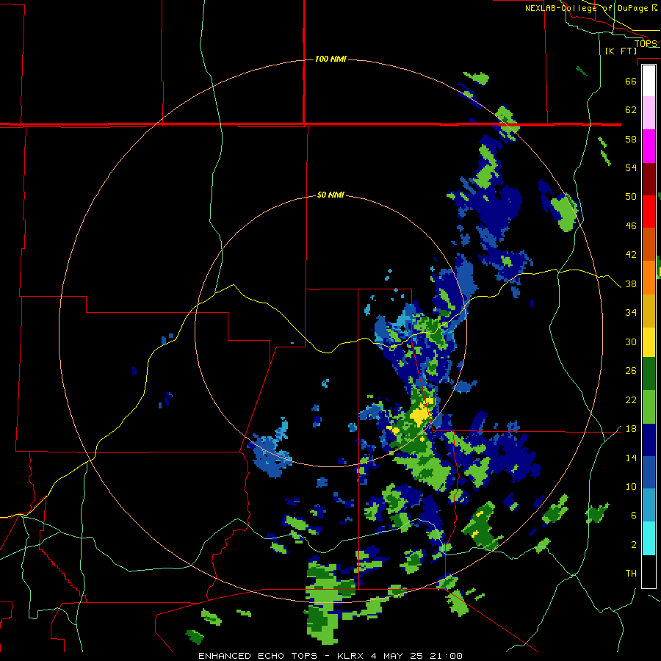Click the TOPS legend title
Screen dimensions: 661x661
click(x=646, y=43)
